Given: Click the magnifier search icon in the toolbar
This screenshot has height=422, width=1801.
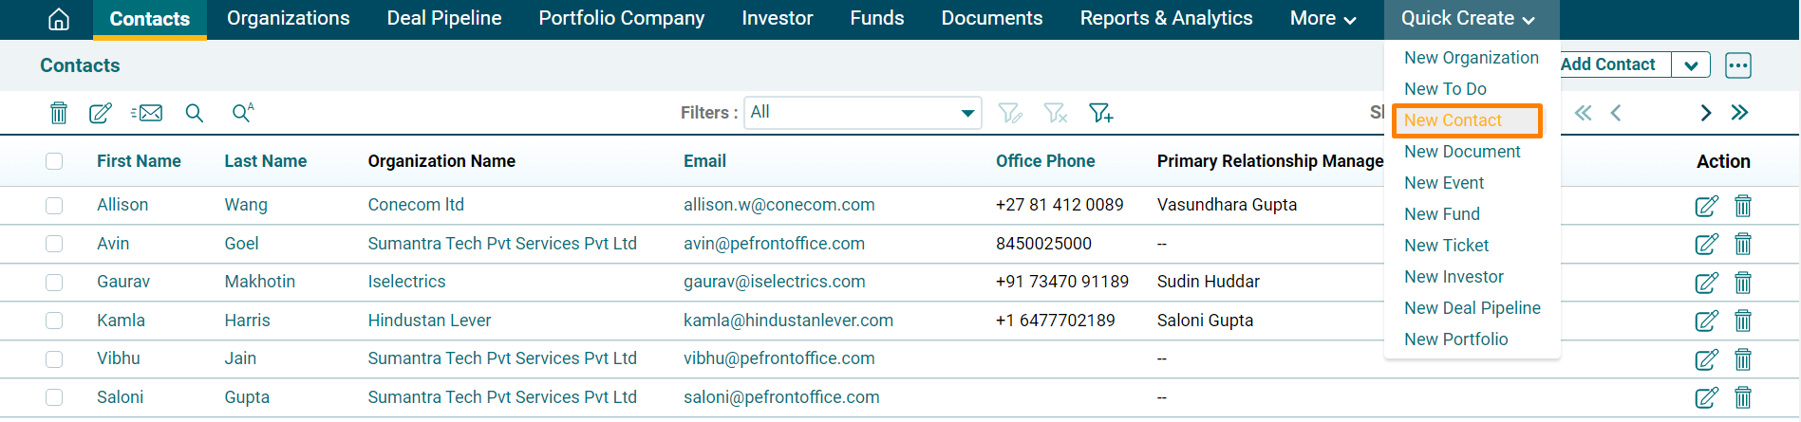Looking at the screenshot, I should tap(195, 113).
